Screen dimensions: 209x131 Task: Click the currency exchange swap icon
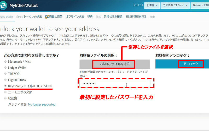click(x=47, y=17)
